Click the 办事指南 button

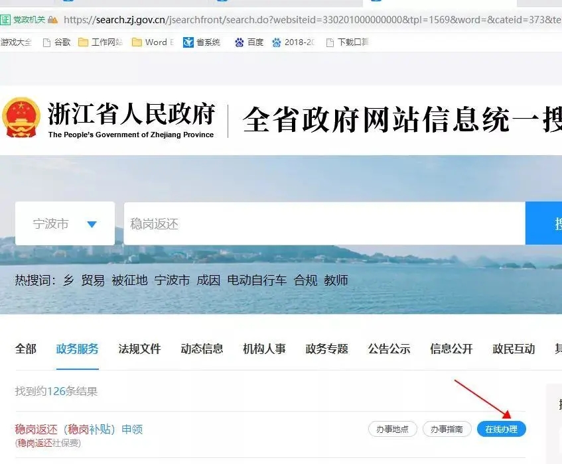447,429
